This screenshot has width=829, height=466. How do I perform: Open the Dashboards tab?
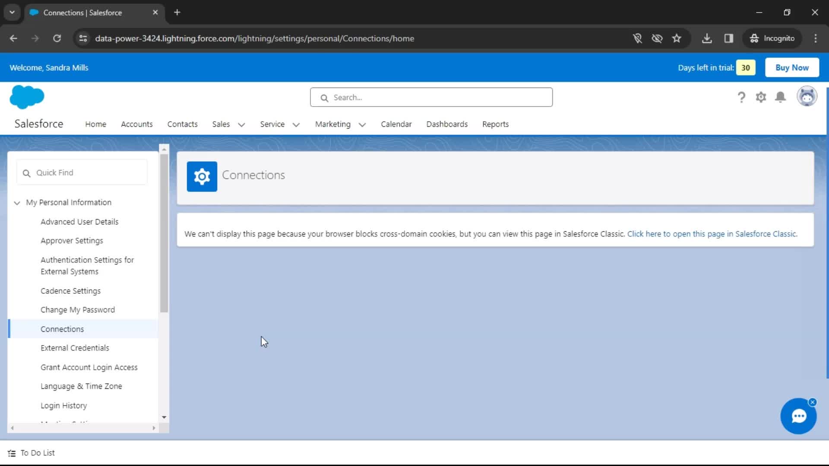(x=447, y=124)
